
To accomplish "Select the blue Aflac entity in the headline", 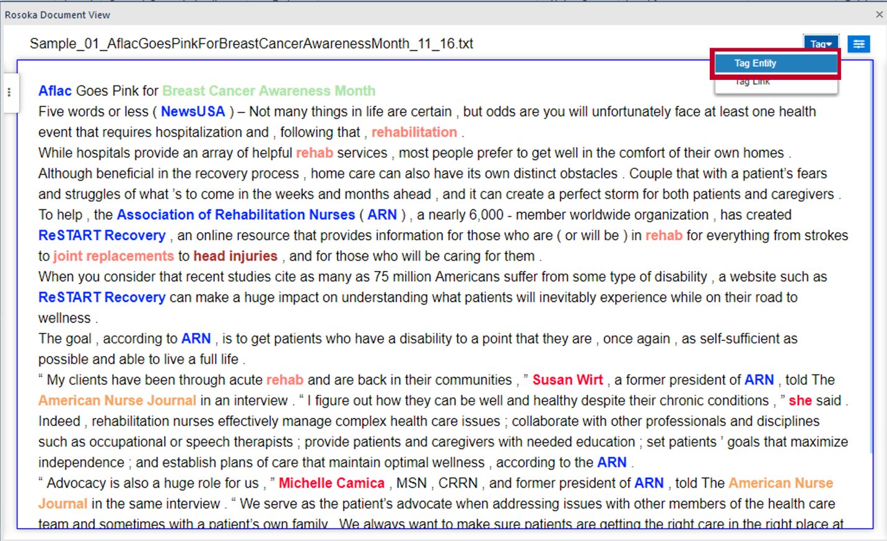I will (x=55, y=91).
